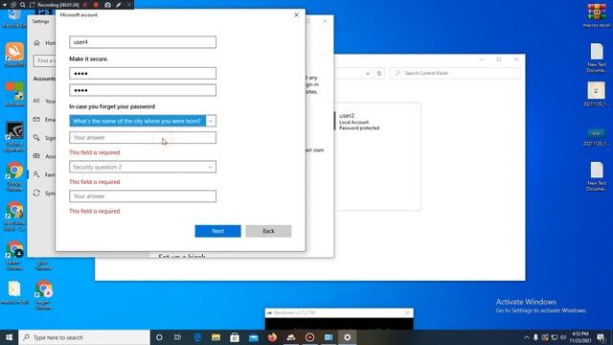Select the orange rabbit app desktop shortcut
613x345 pixels.
14,55
